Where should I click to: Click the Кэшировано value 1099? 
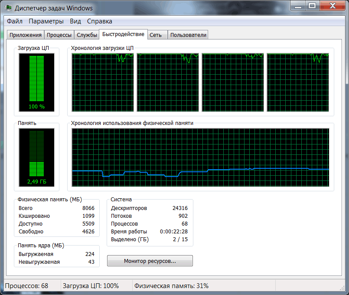[88, 216]
